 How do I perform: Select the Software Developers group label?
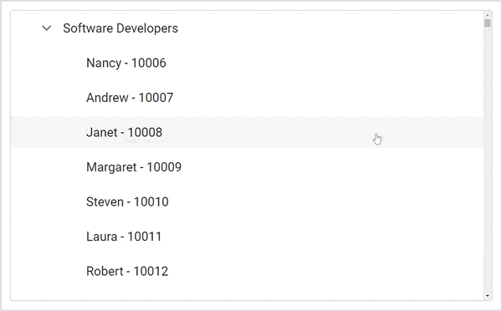(x=120, y=28)
